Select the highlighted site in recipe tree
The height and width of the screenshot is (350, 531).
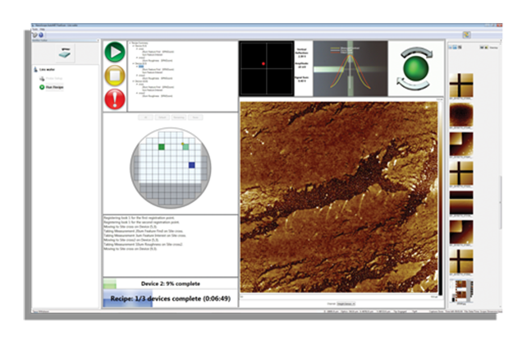tap(140, 67)
